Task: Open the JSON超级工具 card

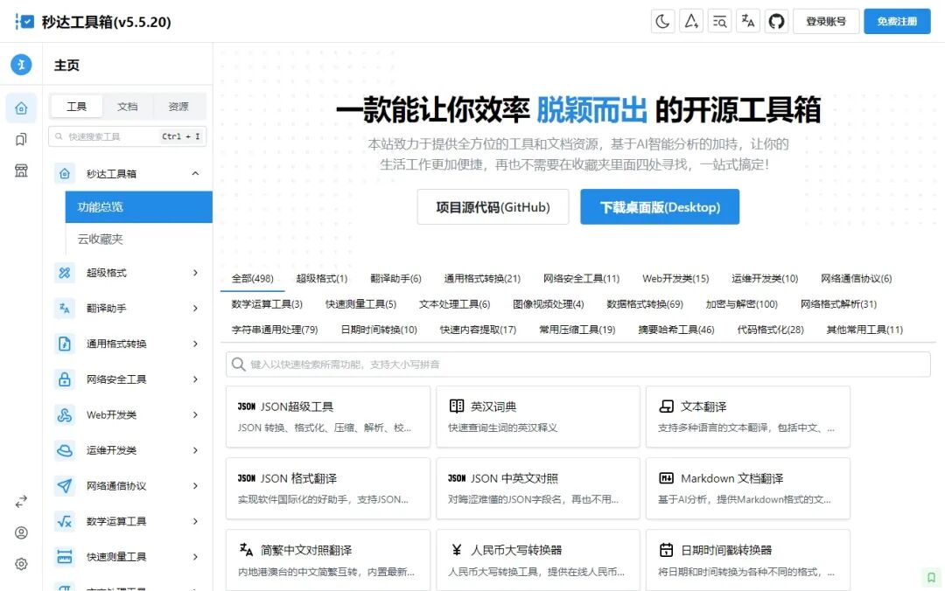Action: pos(328,416)
